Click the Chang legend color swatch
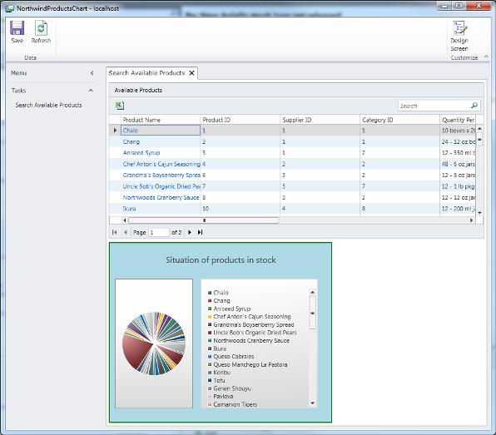The width and height of the screenshot is (496, 435). [210, 300]
